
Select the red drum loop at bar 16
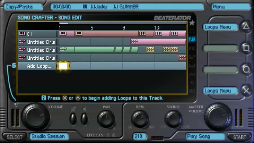click(x=182, y=58)
